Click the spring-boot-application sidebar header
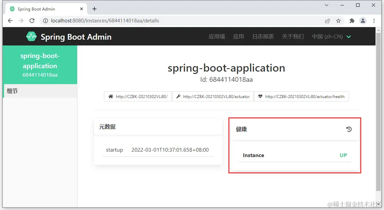The width and height of the screenshot is (384, 210). [40, 65]
